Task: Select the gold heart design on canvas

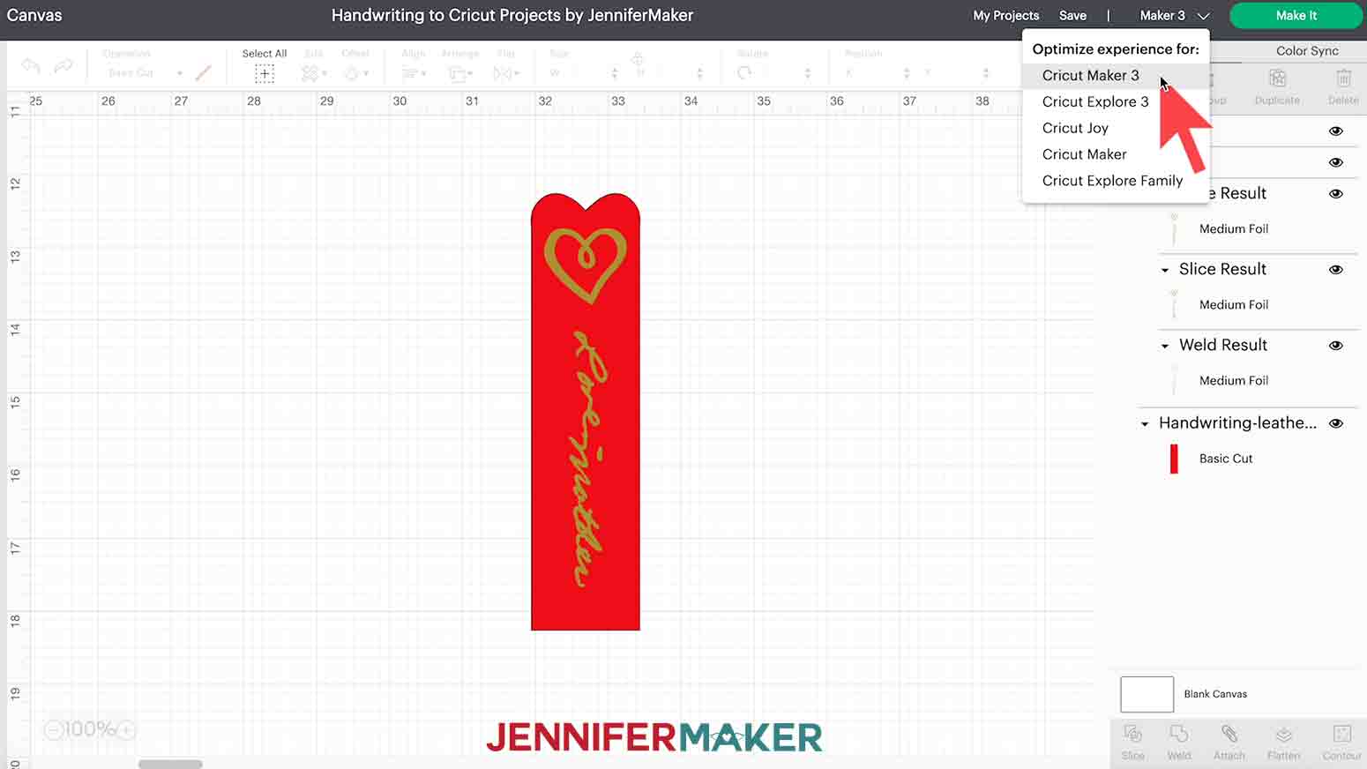Action: 586,265
